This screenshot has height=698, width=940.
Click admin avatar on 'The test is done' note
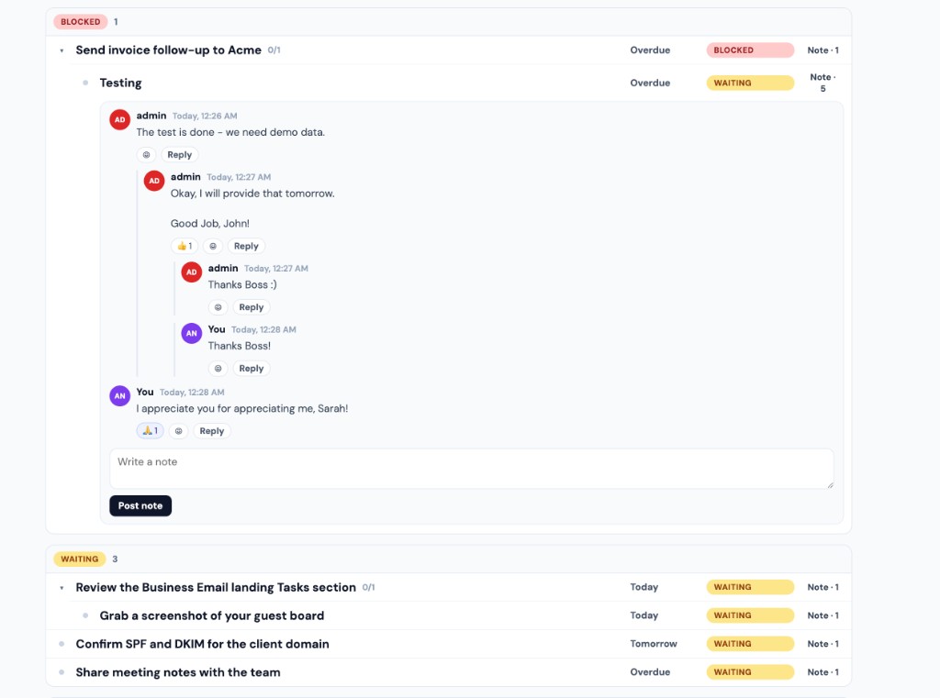point(120,119)
